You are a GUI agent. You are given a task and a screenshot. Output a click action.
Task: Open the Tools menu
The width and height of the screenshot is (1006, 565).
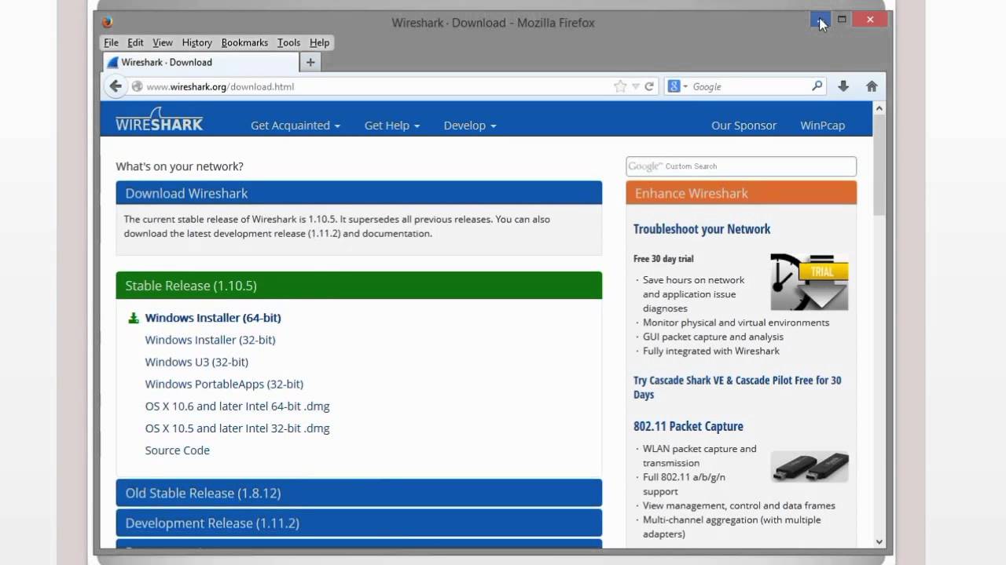(x=288, y=42)
